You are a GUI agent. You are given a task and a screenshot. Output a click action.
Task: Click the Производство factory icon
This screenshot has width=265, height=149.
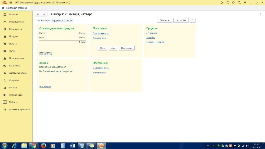pos(5,58)
